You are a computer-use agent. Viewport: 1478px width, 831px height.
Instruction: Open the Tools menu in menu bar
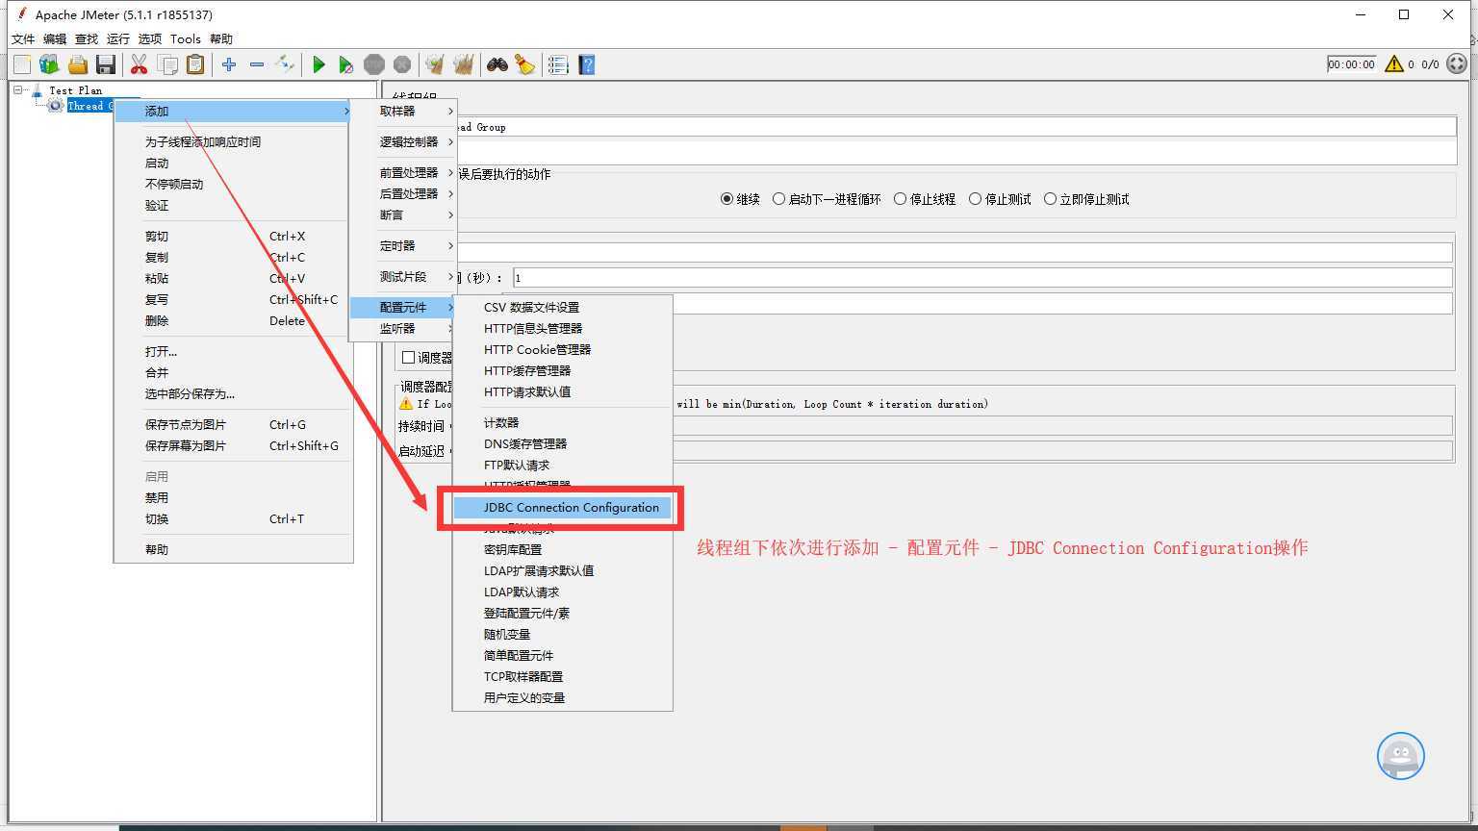(186, 39)
